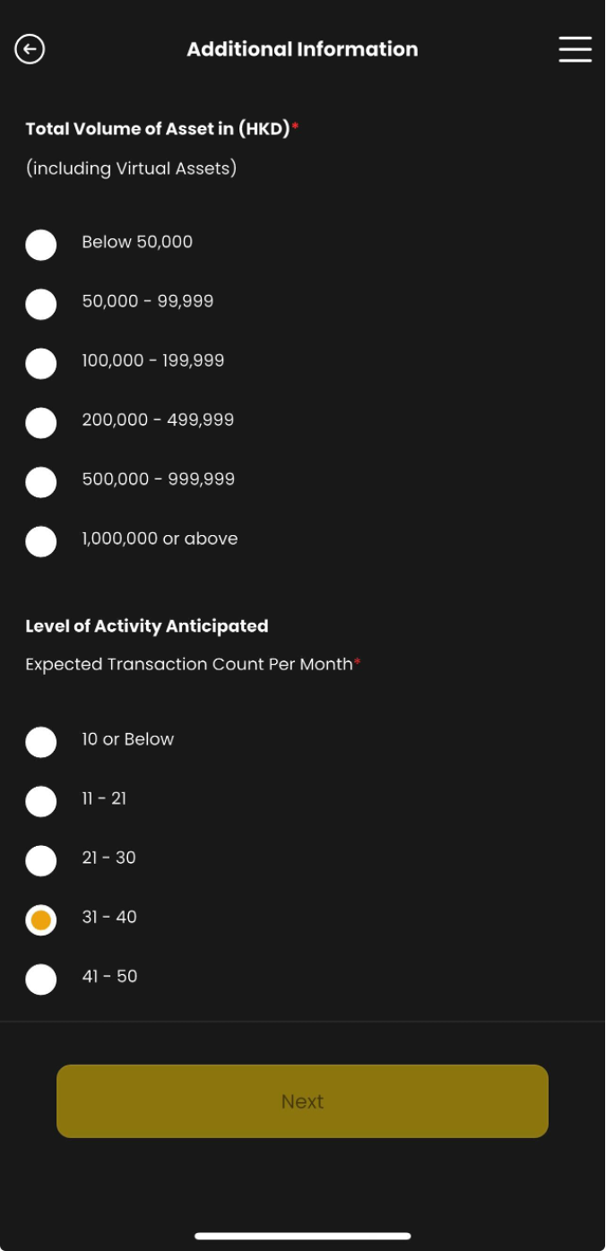Viewport: 606px width, 1251px height.
Task: Tap the '(including Virtual Assets)' note
Action: point(131,168)
